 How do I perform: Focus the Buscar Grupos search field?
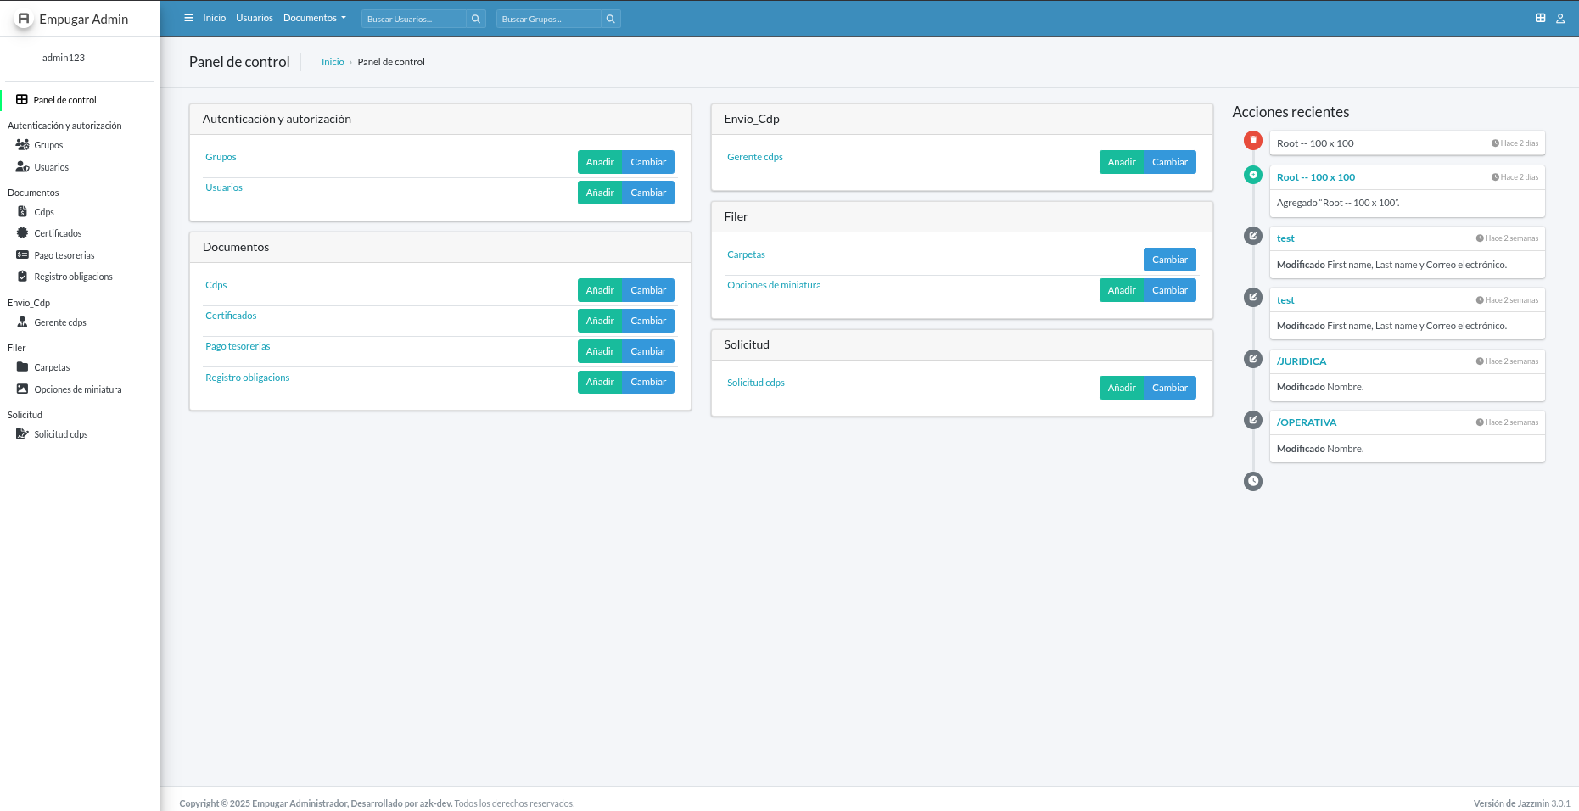(x=548, y=19)
